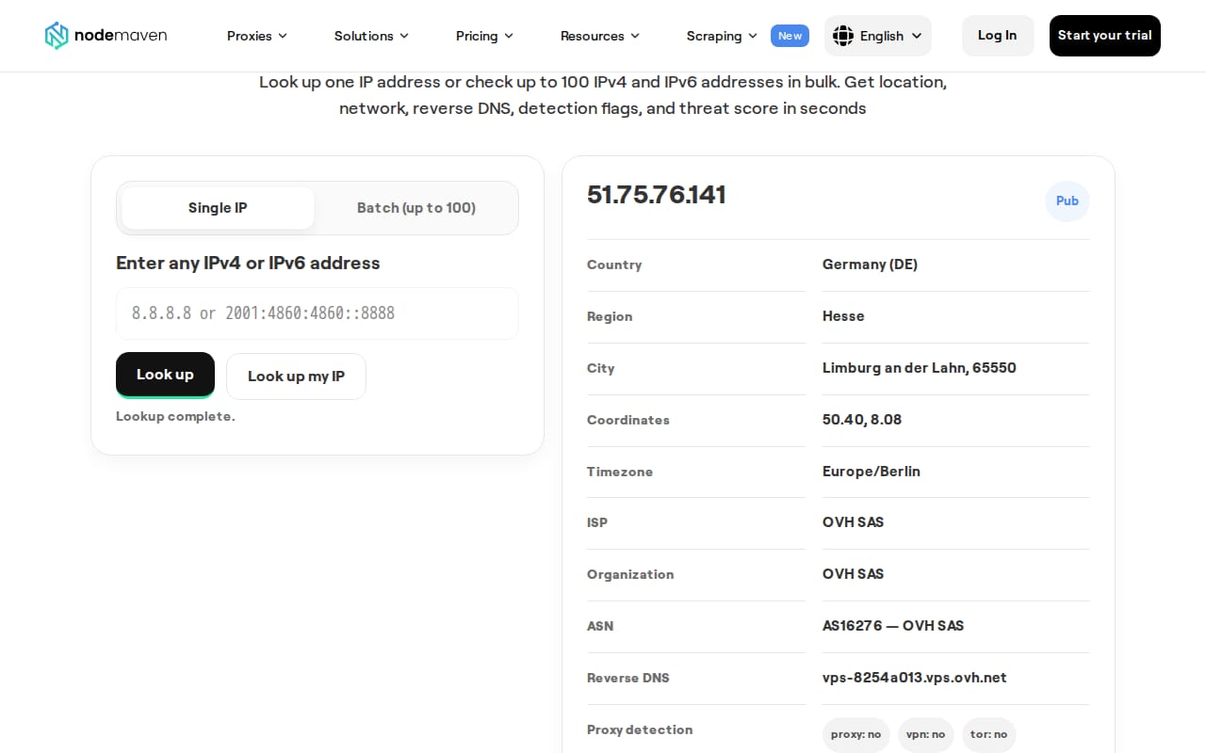Click the ISP value OVH SAS
1206x753 pixels.
pyautogui.click(x=854, y=522)
